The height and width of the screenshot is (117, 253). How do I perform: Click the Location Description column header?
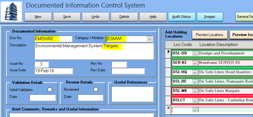point(218,45)
